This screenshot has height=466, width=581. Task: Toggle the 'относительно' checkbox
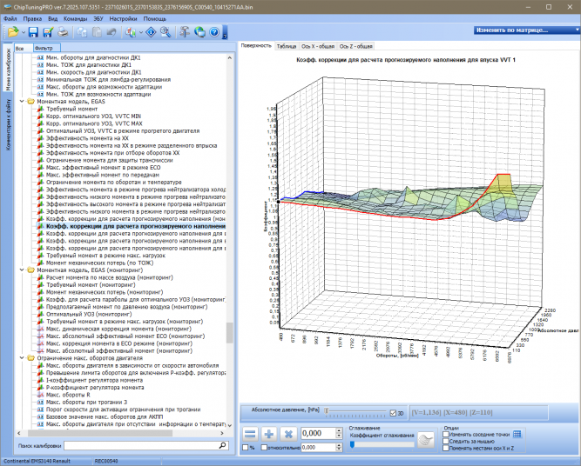pos(264,448)
